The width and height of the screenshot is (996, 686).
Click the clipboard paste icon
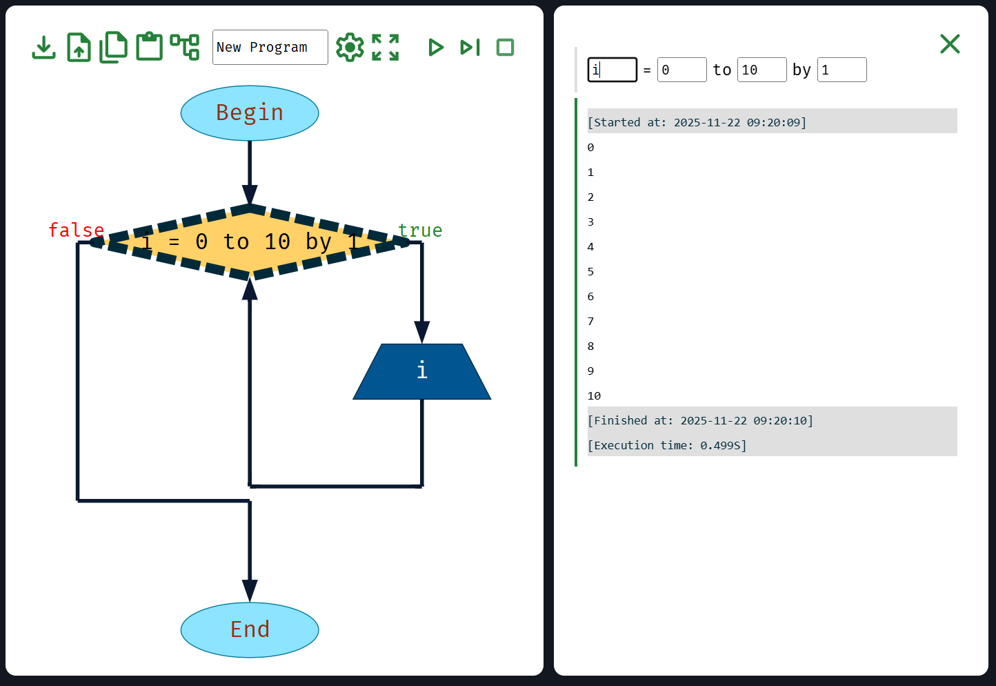click(149, 48)
